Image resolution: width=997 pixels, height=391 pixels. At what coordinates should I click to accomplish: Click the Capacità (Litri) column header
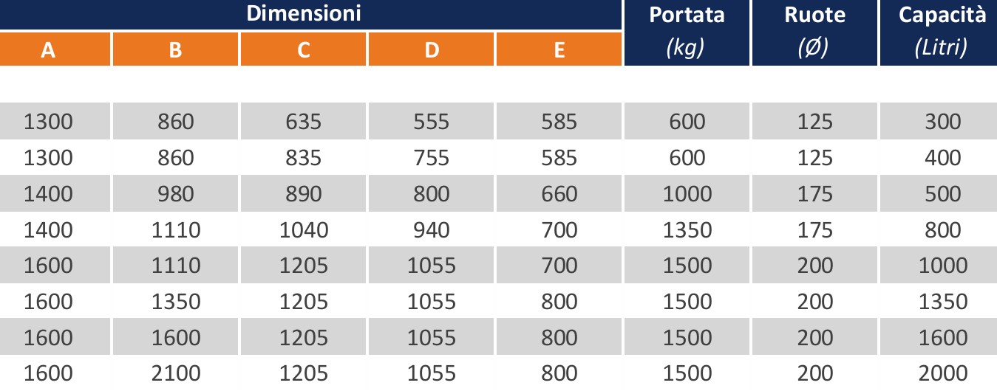pyautogui.click(x=942, y=32)
